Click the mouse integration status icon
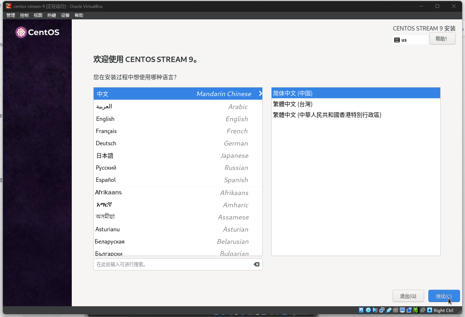The width and height of the screenshot is (465, 317). (x=423, y=310)
